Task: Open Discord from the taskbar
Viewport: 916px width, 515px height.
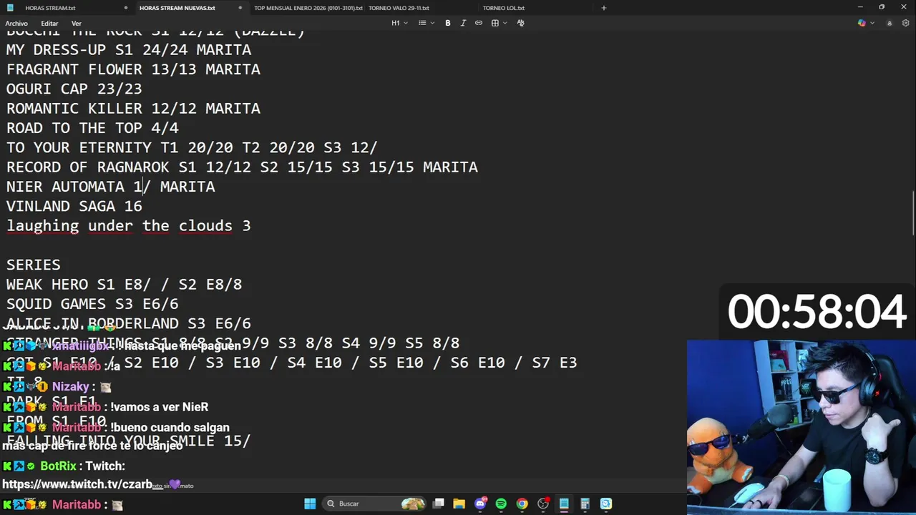Action: coord(480,504)
